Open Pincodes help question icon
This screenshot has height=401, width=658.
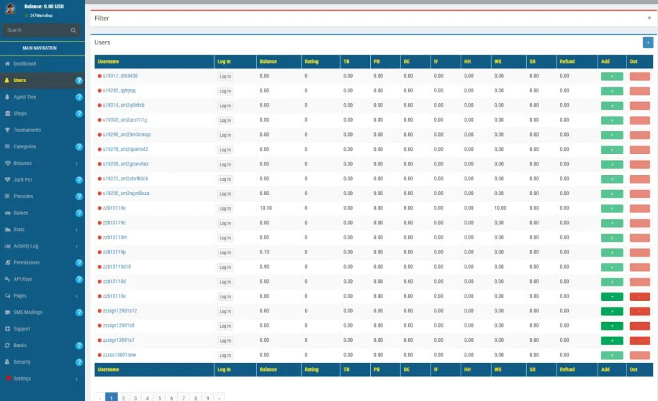click(x=79, y=196)
